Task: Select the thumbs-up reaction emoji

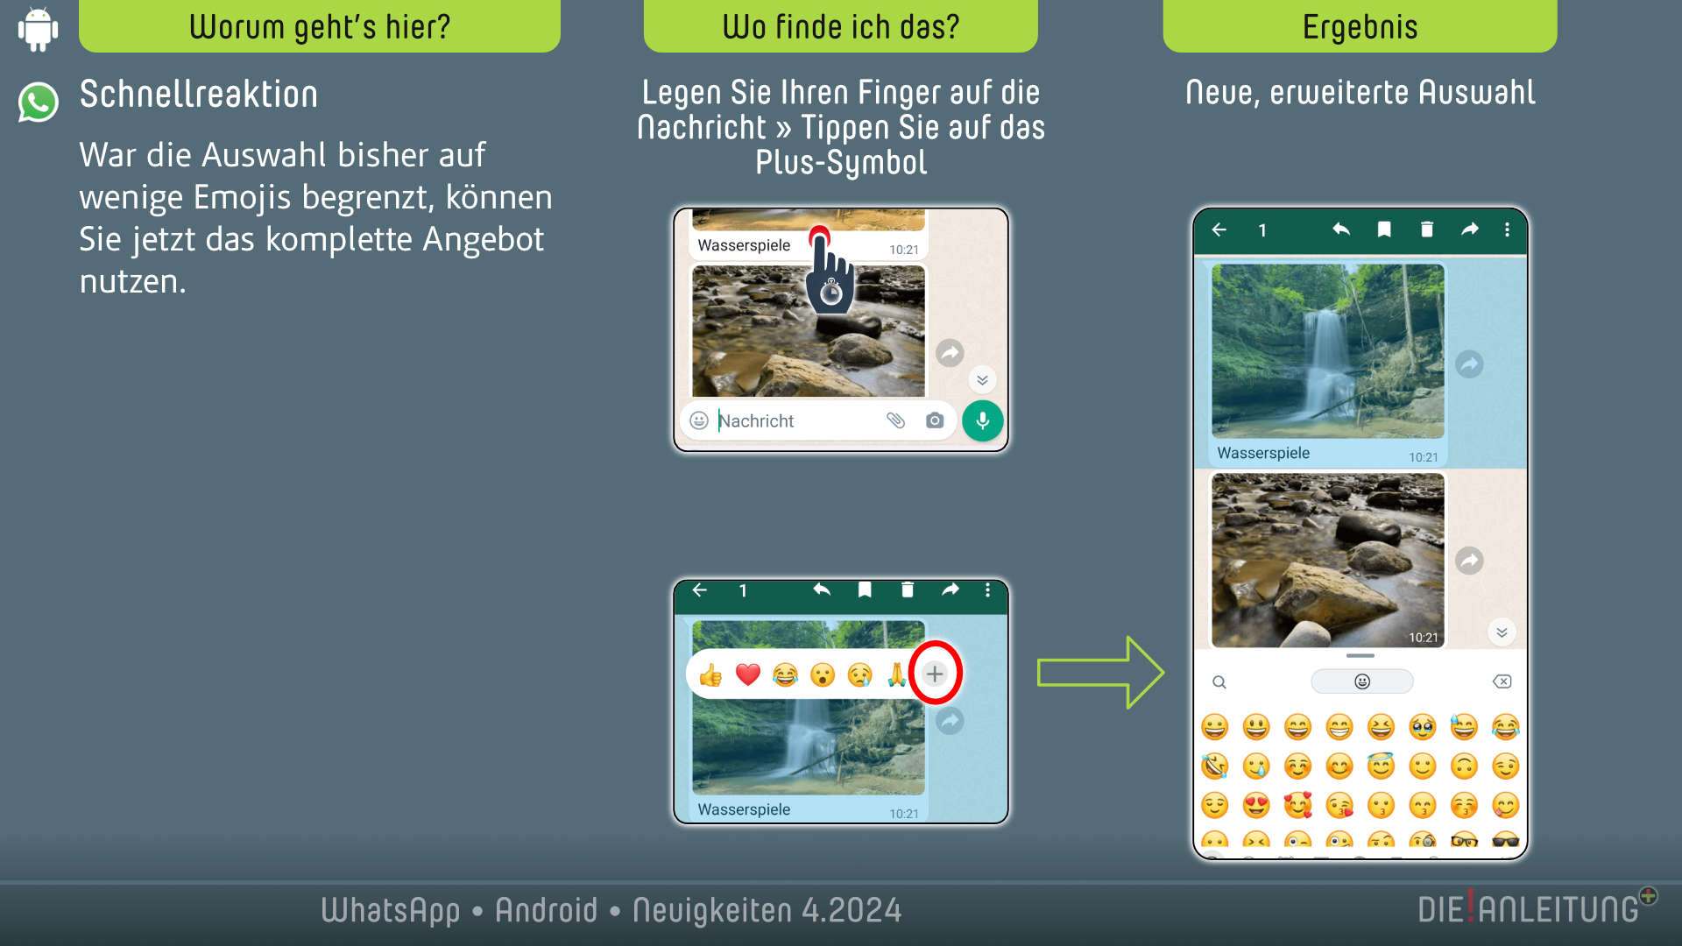Action: coord(710,674)
